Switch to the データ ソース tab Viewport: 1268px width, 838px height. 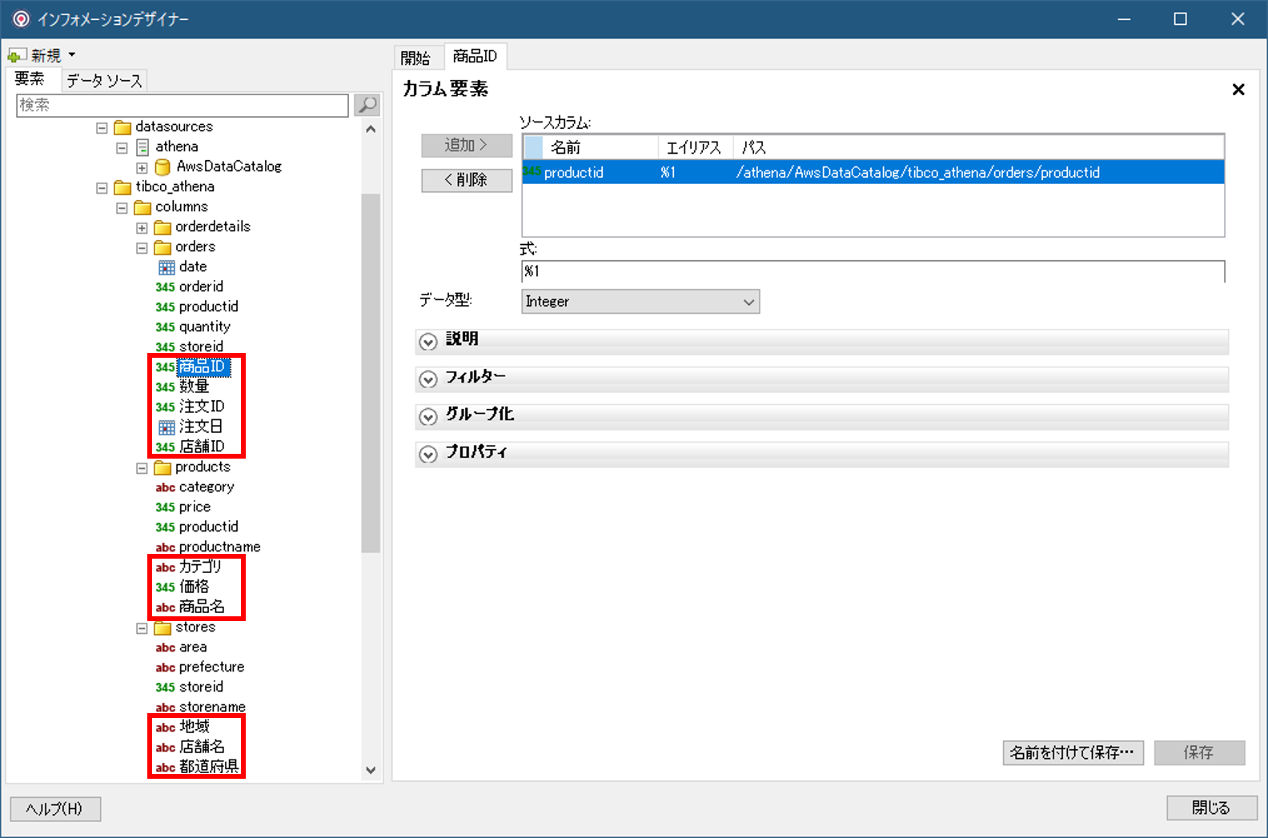[x=104, y=81]
